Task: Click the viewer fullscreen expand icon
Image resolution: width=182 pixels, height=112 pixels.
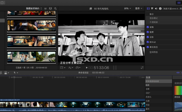Action: click(x=142, y=68)
